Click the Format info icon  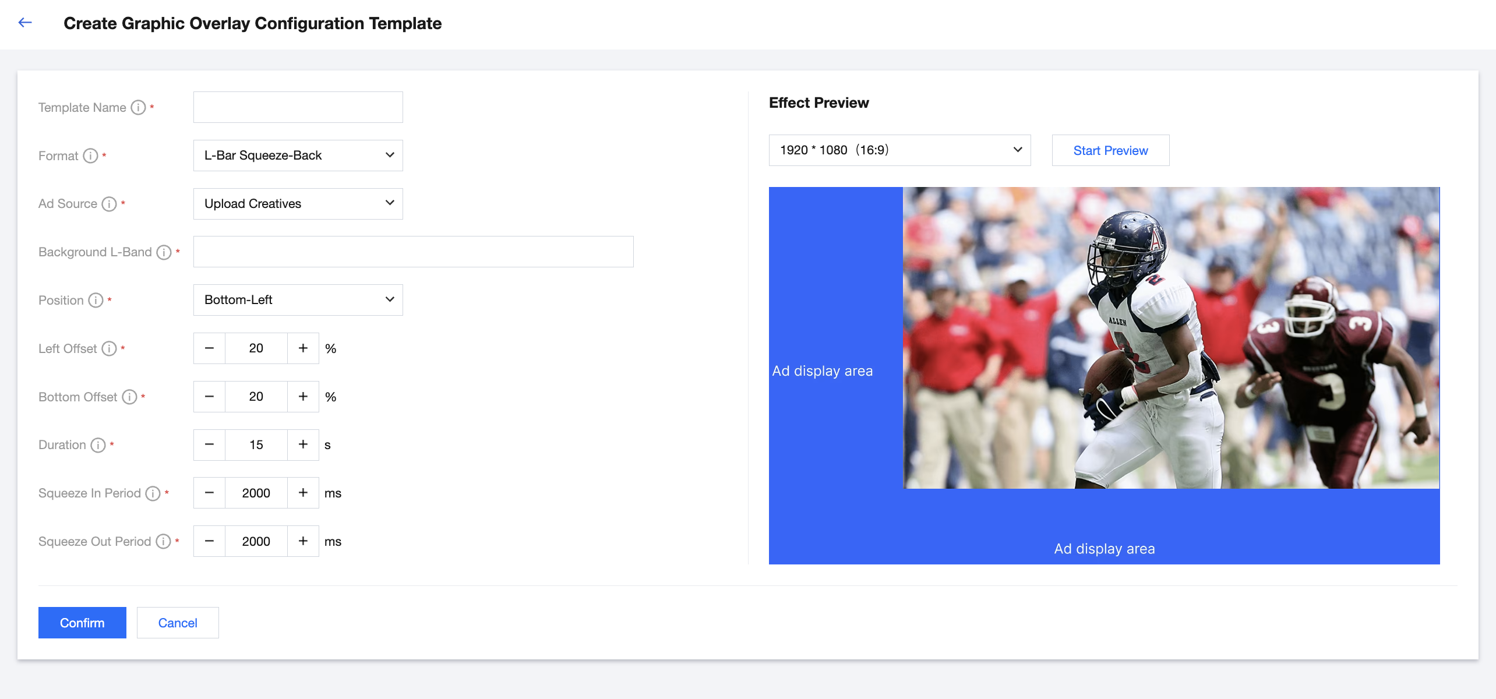(90, 156)
